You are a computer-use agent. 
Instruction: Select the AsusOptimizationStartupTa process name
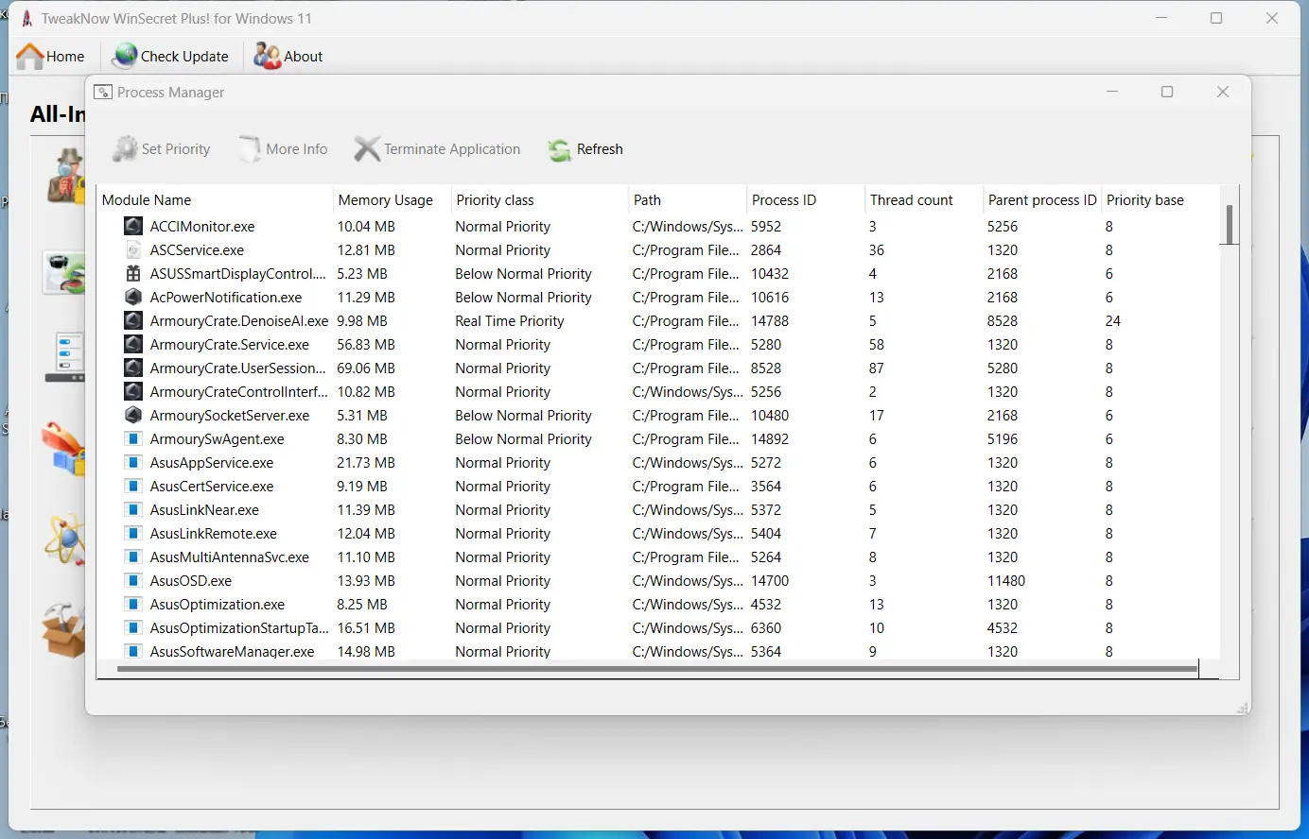239,627
